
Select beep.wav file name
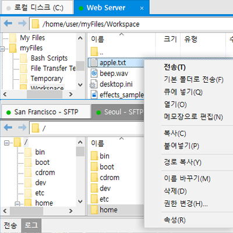coord(114,73)
